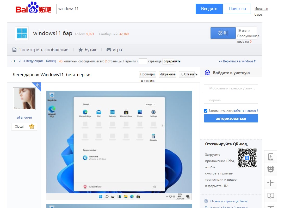Open the забыть пароль link

[x=246, y=110]
